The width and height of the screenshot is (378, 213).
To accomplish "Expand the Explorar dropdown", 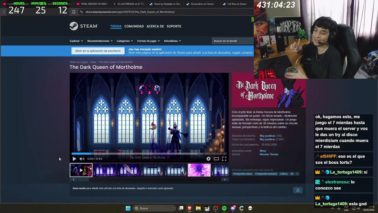I will (x=76, y=41).
